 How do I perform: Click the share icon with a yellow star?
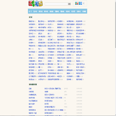coord(76,3)
